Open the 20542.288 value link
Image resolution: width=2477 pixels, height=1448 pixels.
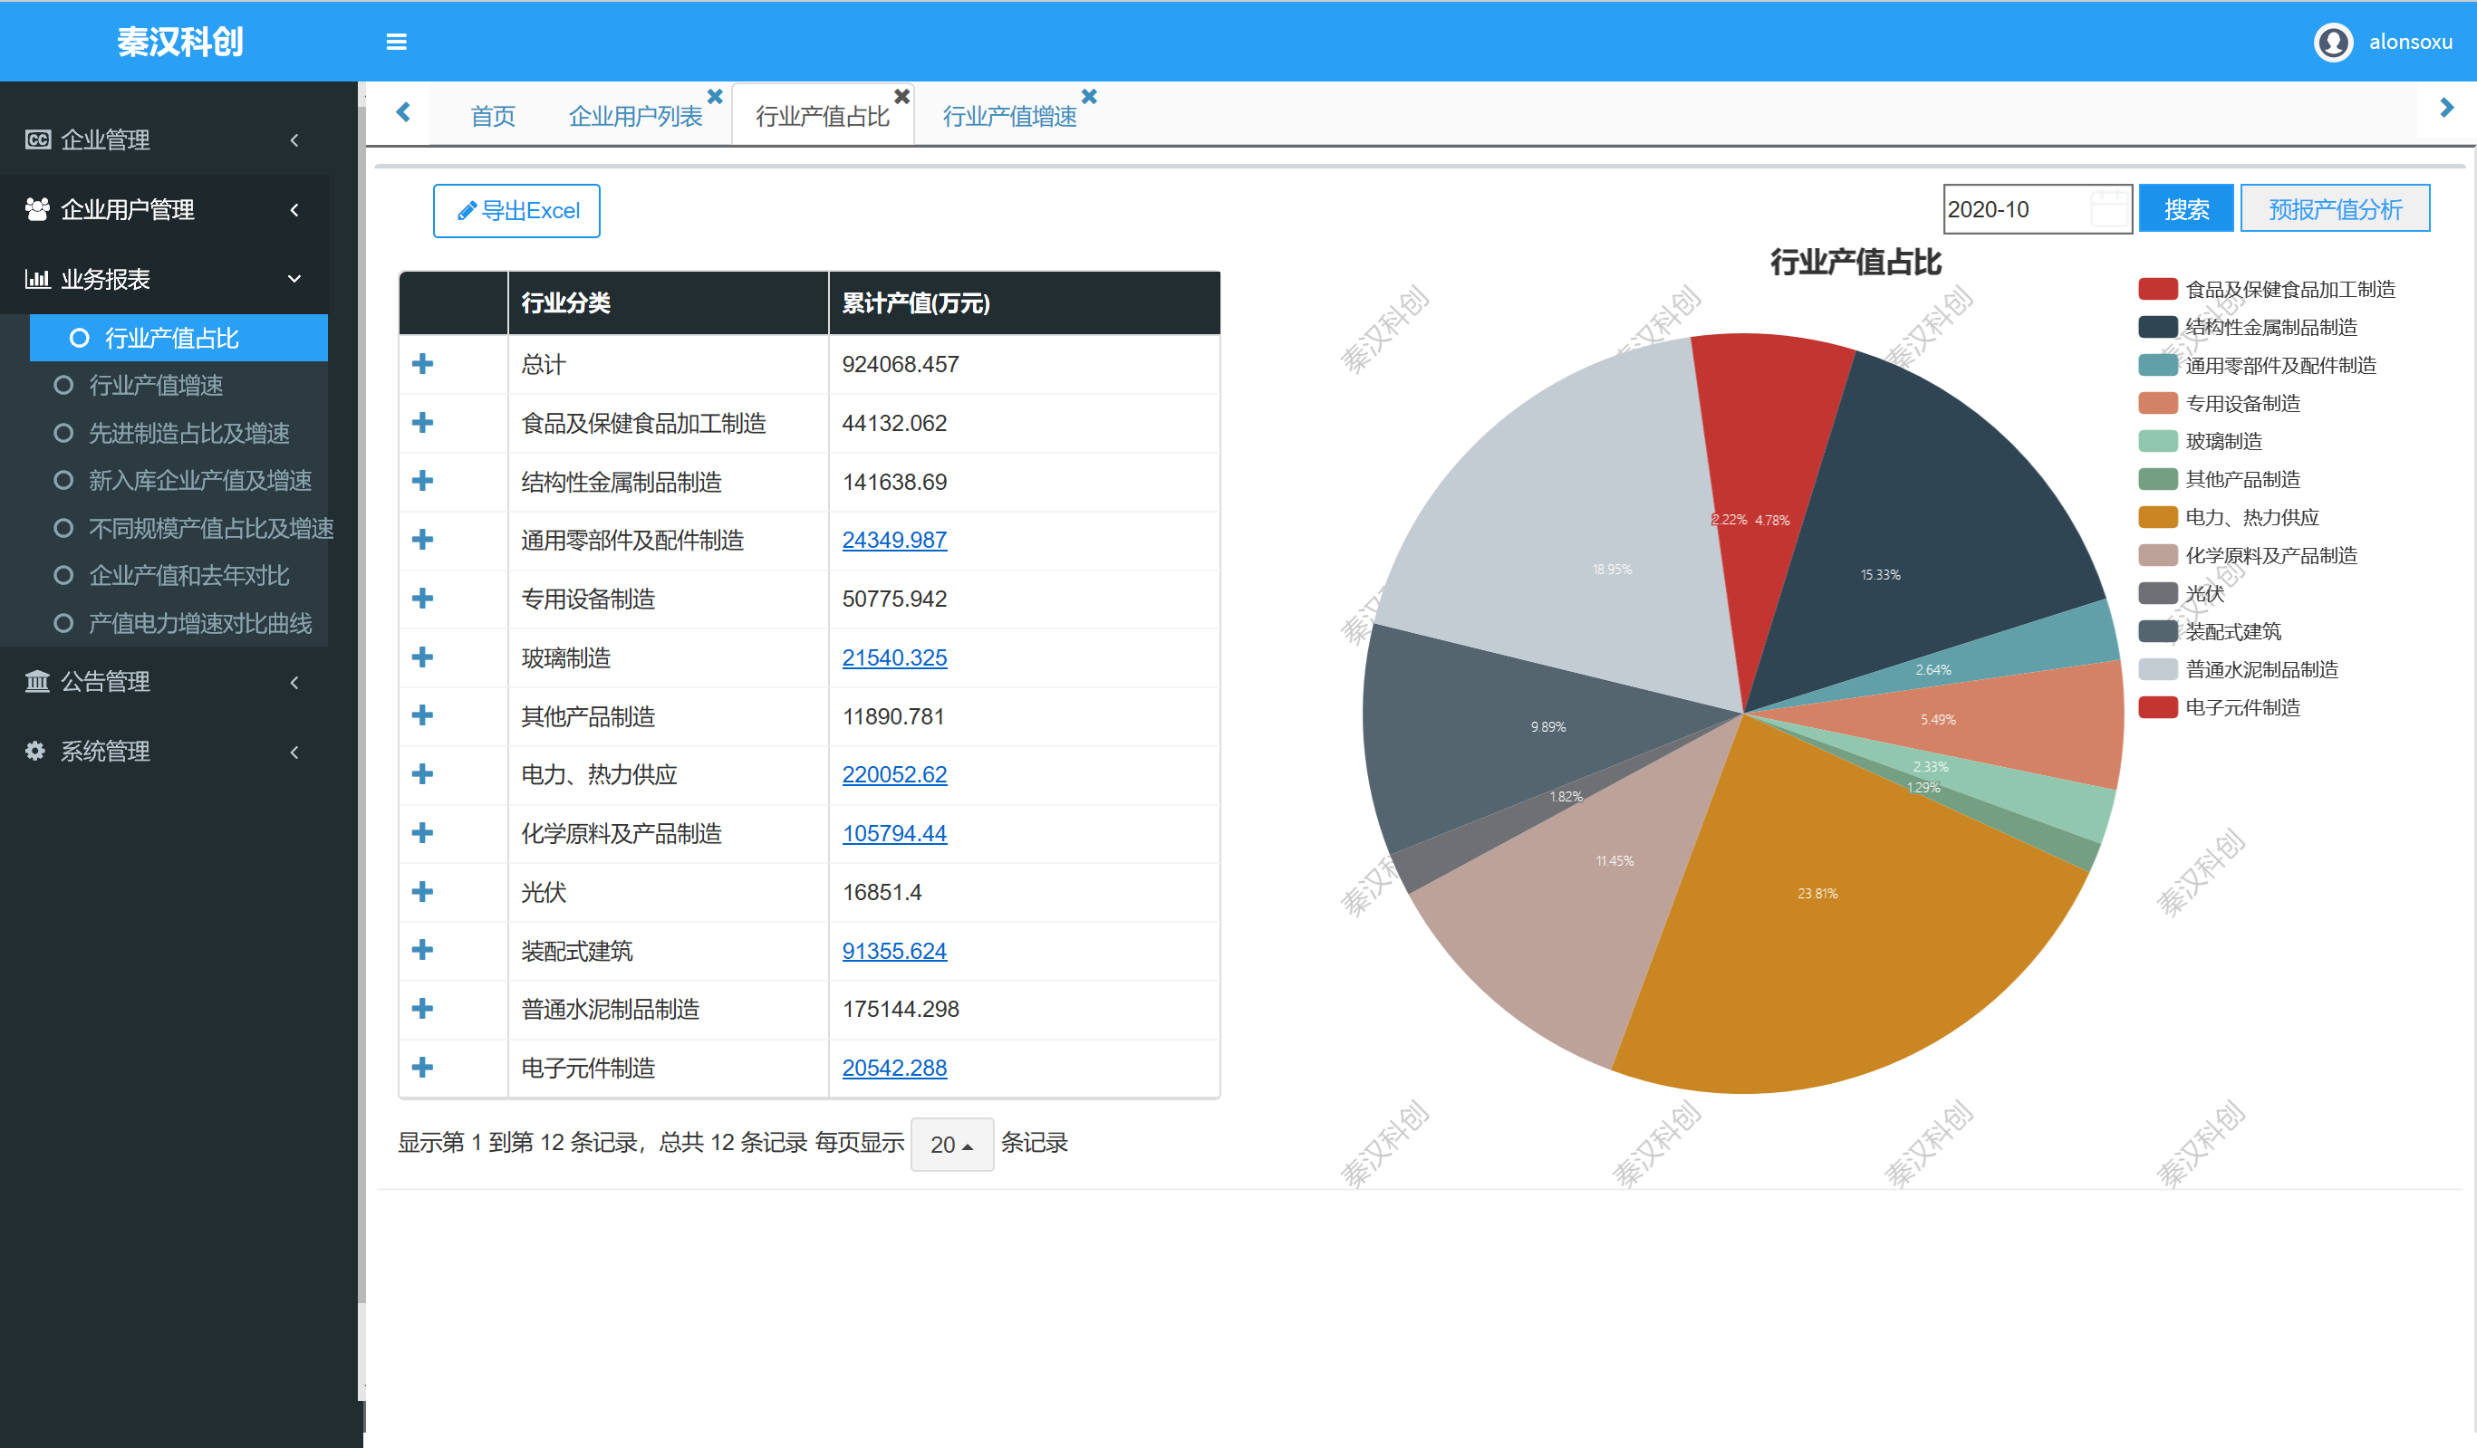894,1068
